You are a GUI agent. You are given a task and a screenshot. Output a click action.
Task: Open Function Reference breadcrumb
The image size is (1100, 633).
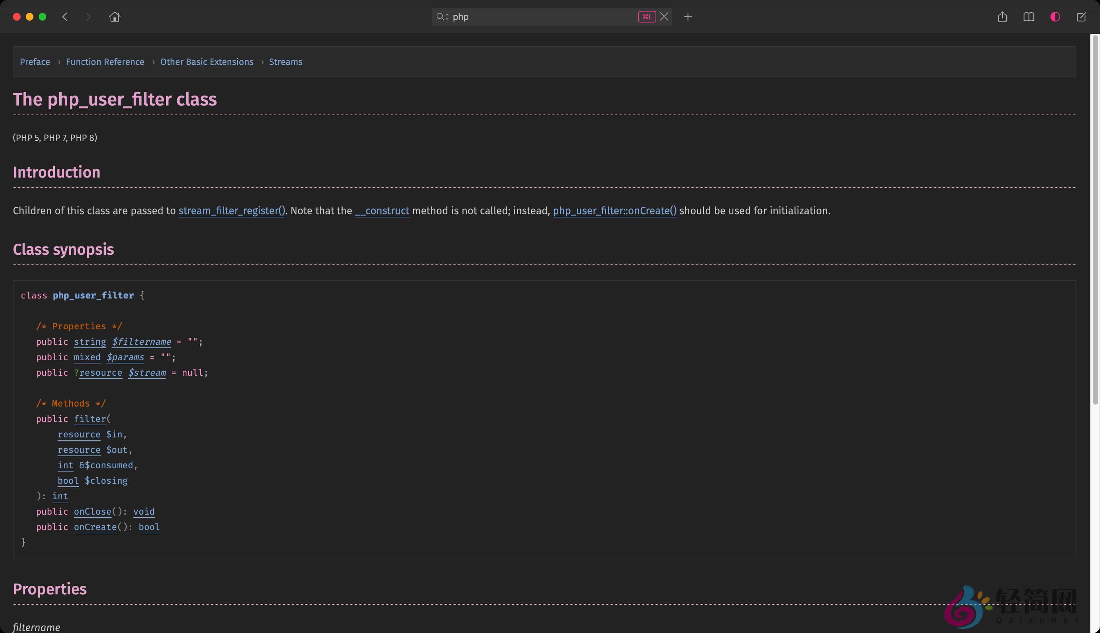point(105,62)
